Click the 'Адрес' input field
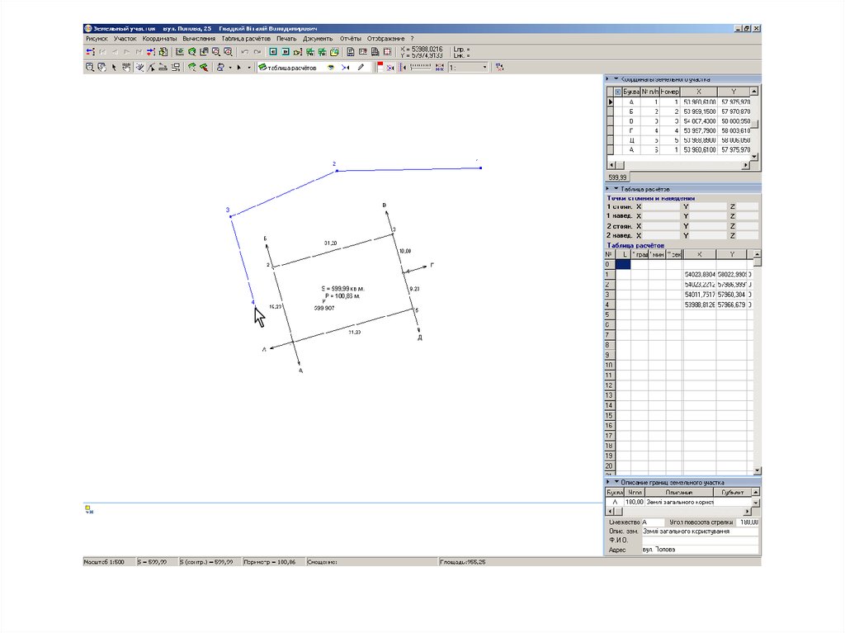This screenshot has width=845, height=633. coord(698,550)
